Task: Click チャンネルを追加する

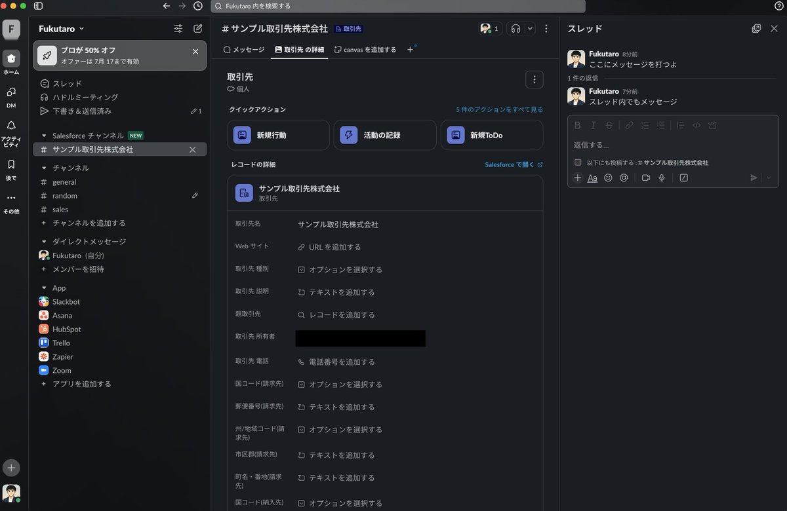Action: (120, 223)
